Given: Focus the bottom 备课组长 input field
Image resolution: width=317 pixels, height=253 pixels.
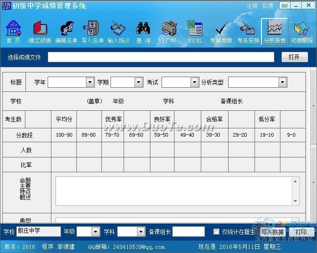Looking at the screenshot, I should click(188, 231).
